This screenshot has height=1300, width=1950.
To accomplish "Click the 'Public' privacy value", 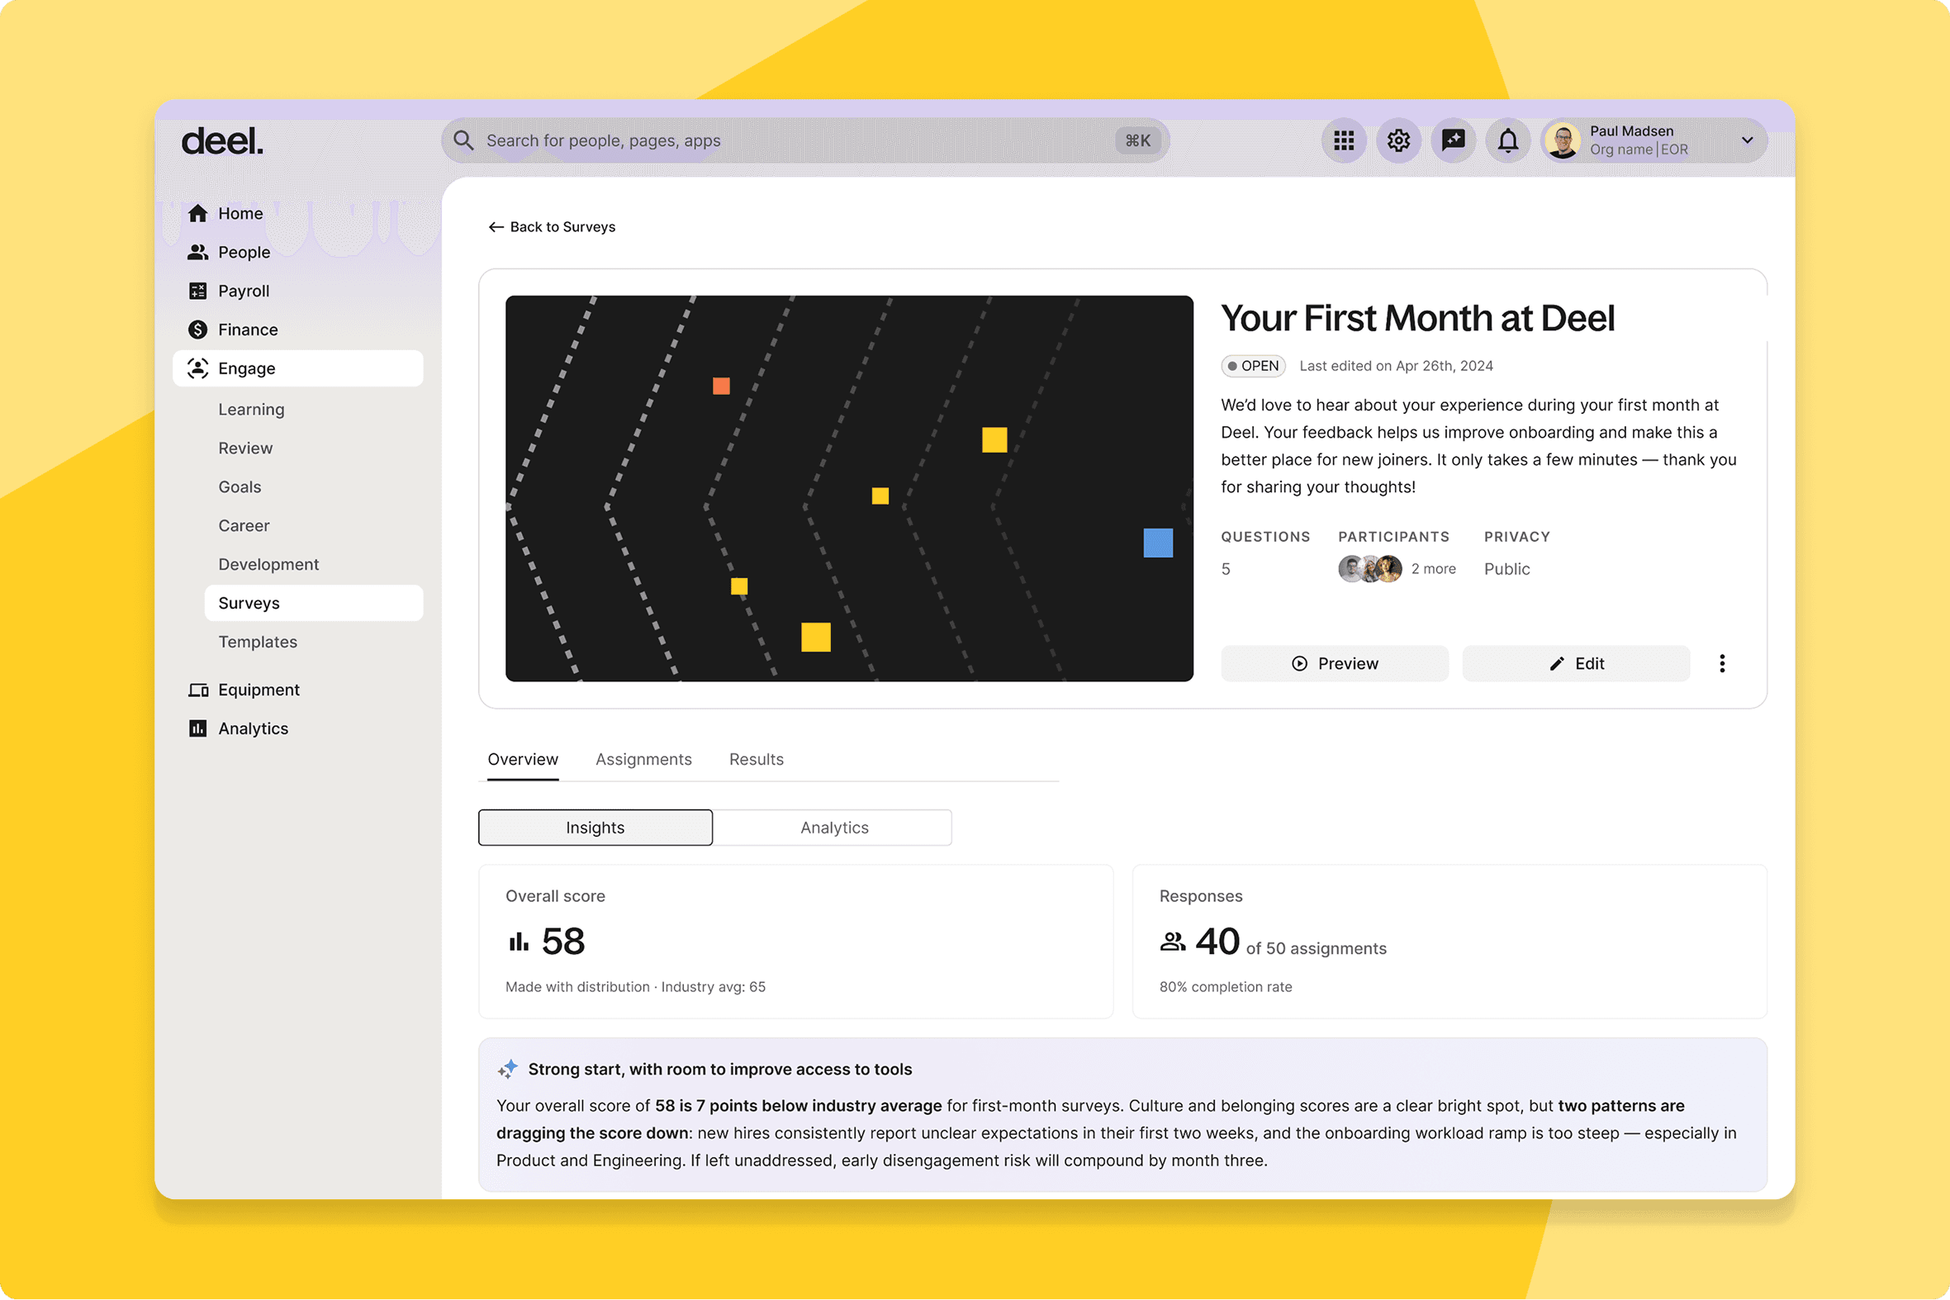I will coord(1507,569).
